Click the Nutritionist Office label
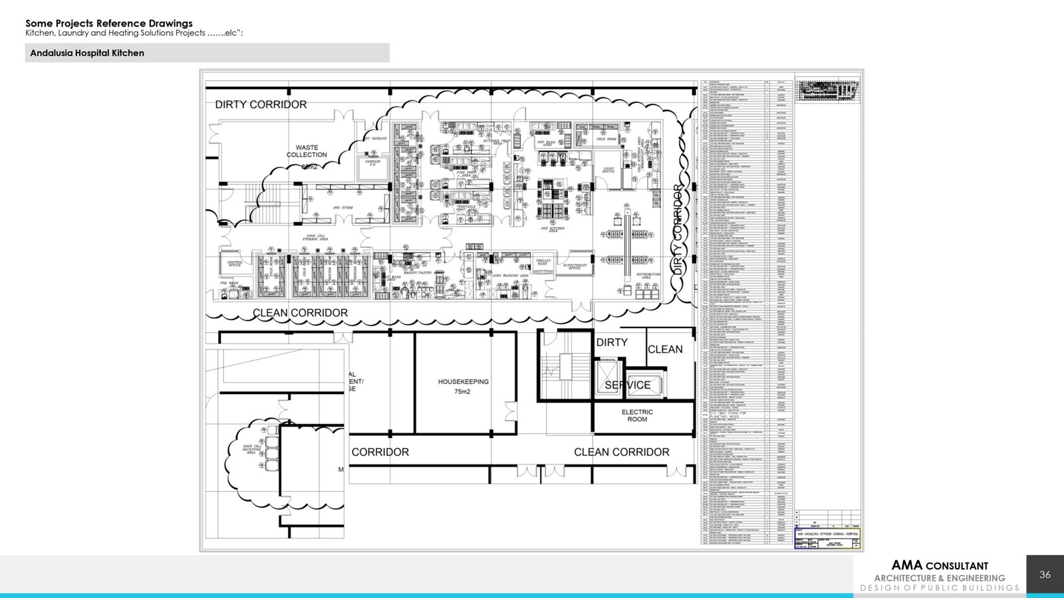 [x=575, y=266]
